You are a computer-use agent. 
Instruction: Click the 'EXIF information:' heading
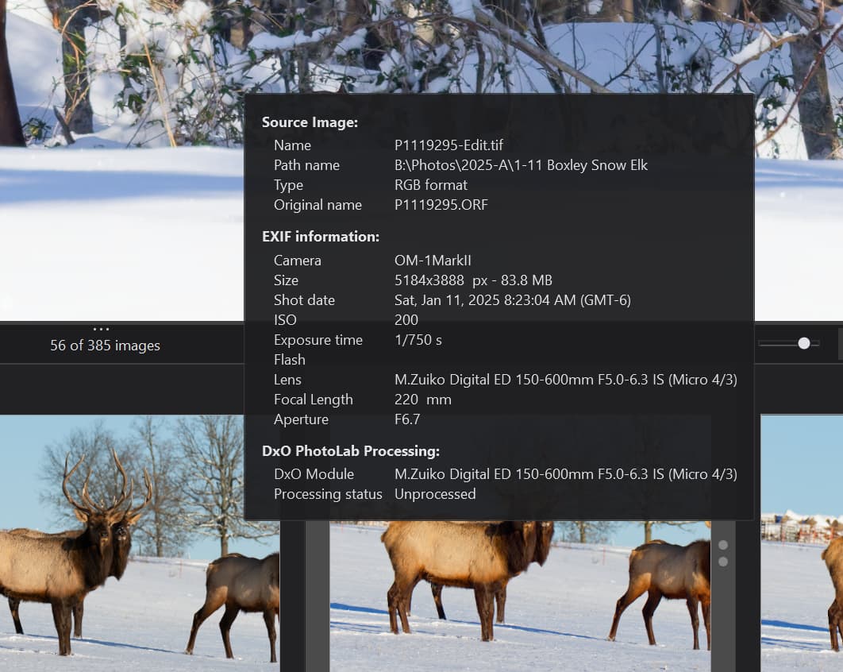click(320, 237)
